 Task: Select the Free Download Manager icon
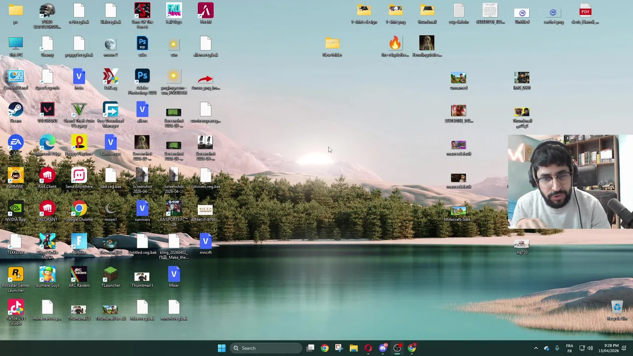(110, 115)
